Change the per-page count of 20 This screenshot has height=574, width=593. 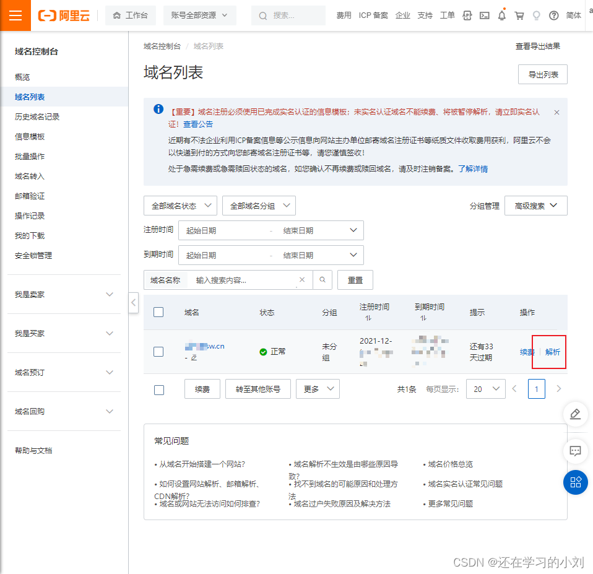485,389
